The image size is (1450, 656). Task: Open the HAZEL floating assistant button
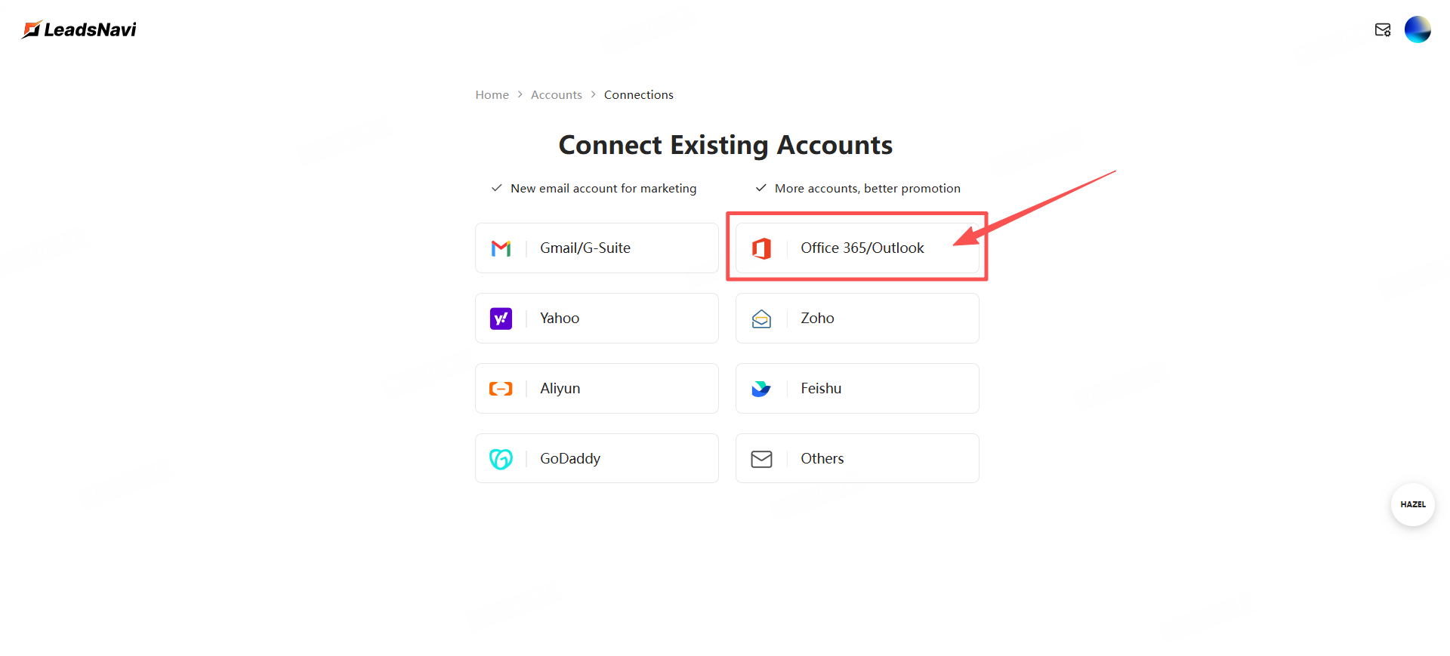pos(1412,505)
